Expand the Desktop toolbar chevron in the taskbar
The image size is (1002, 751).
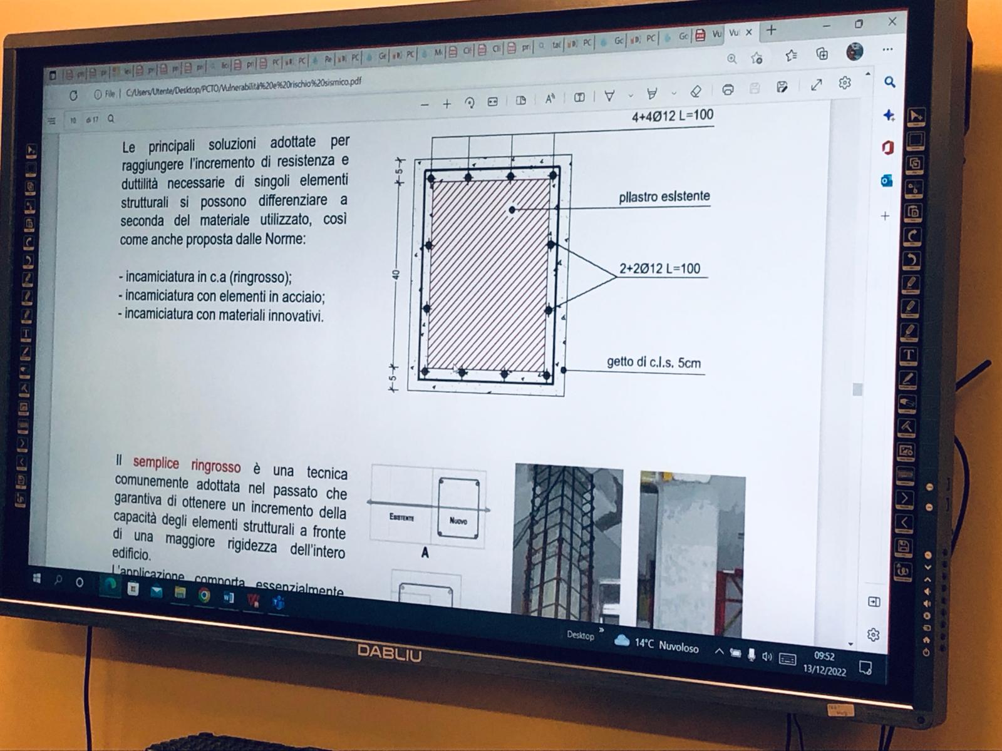[601, 630]
